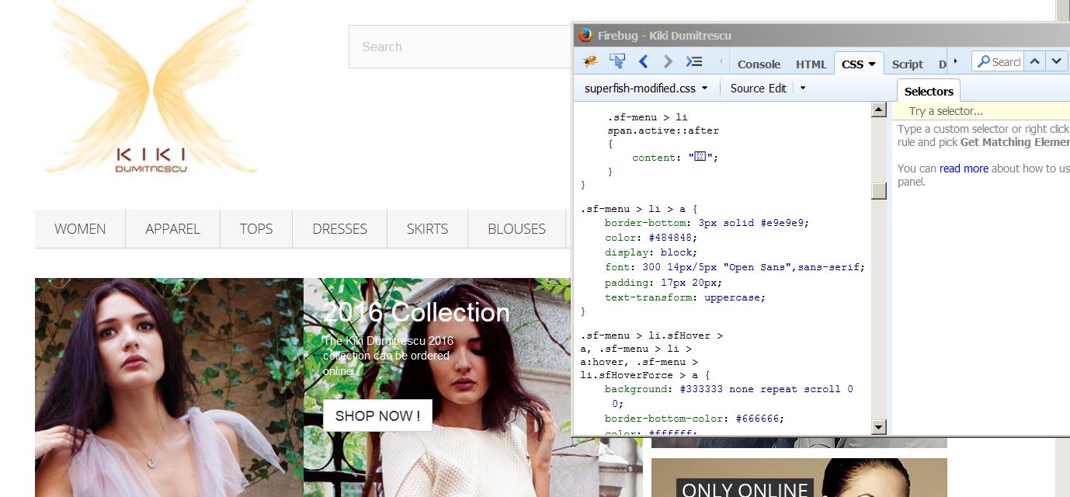The image size is (1070, 497).
Task: Click the Source Edit button
Action: 758,89
